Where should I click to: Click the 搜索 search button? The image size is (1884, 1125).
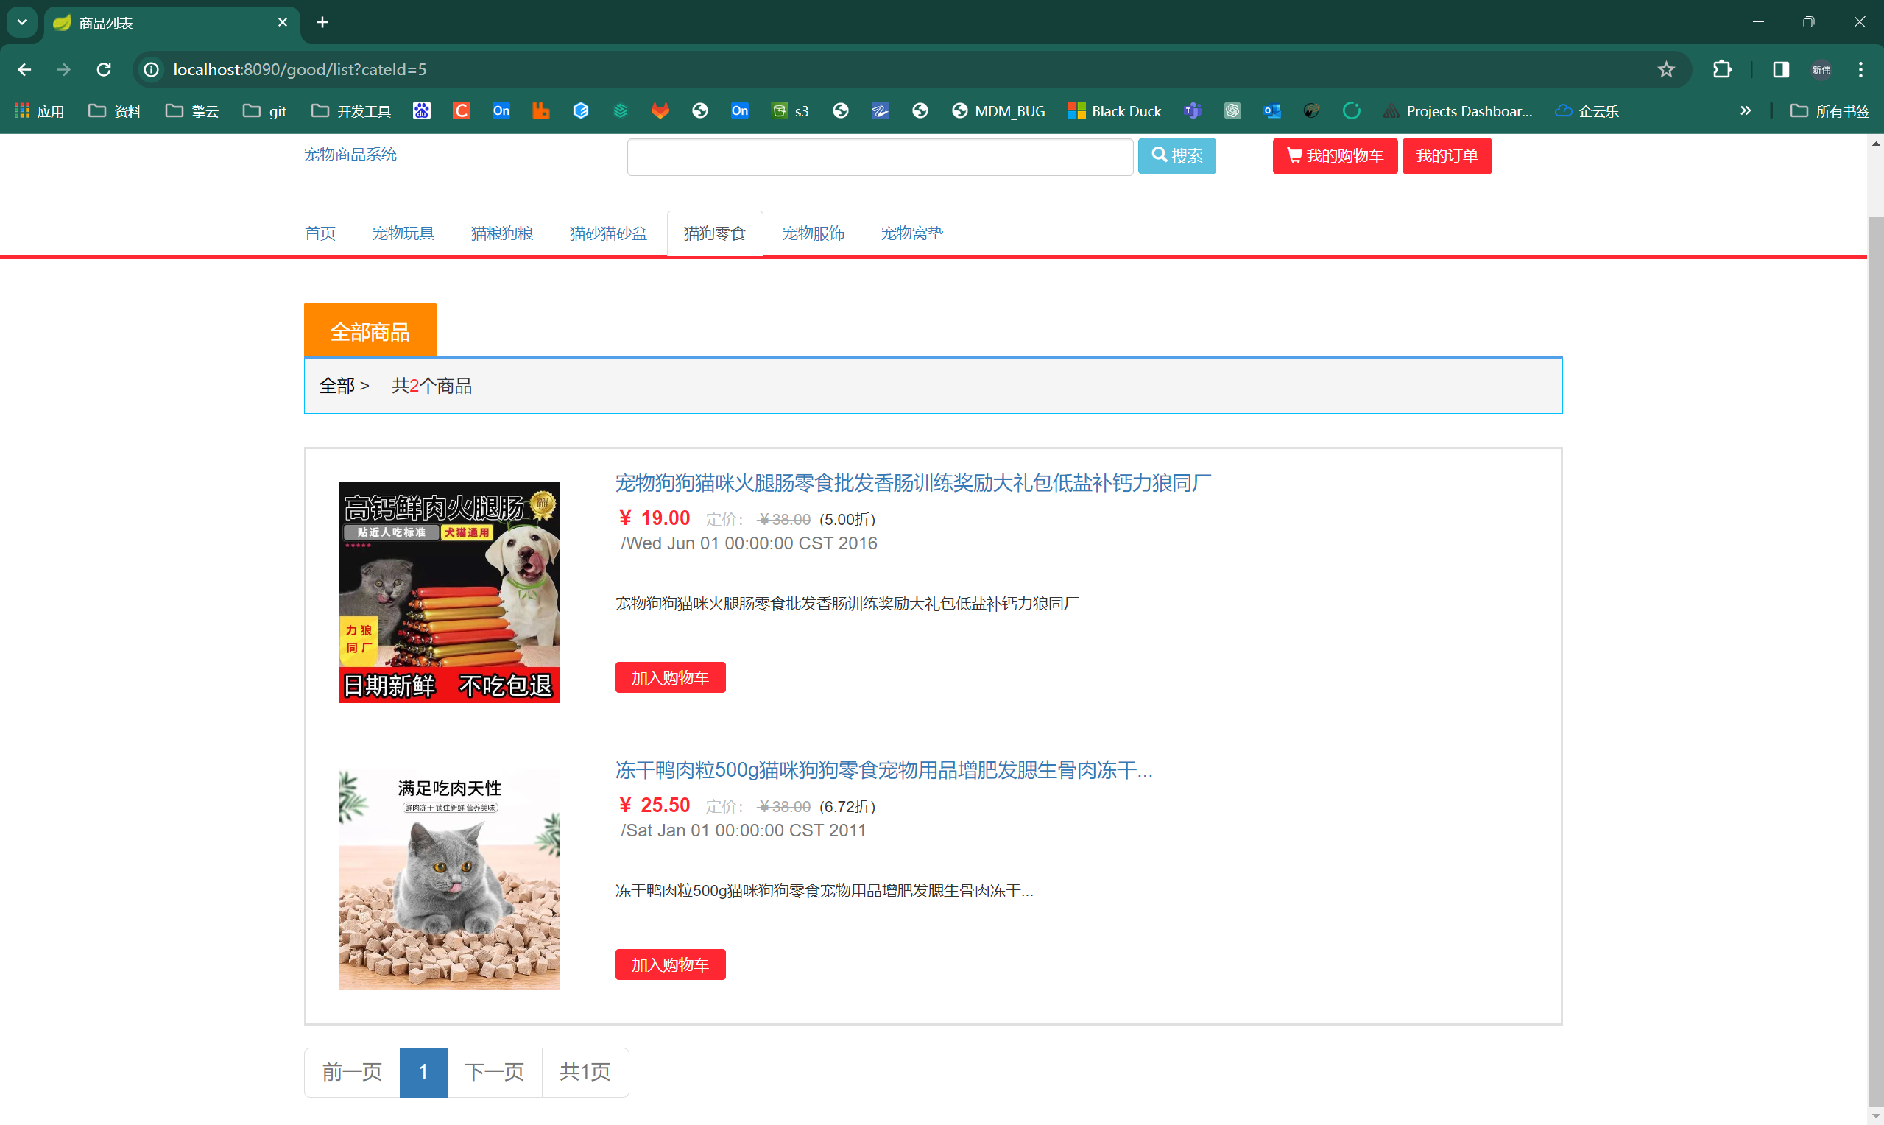click(x=1176, y=156)
